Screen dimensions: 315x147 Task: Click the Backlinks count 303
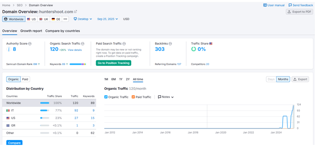pyautogui.click(x=160, y=49)
